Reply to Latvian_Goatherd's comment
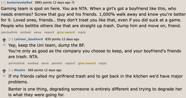 pyautogui.click(x=103, y=63)
